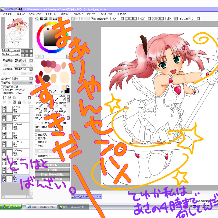The image size is (218, 218).
Task: Enable 高画質プレビュー checkbox
Action: point(36,156)
